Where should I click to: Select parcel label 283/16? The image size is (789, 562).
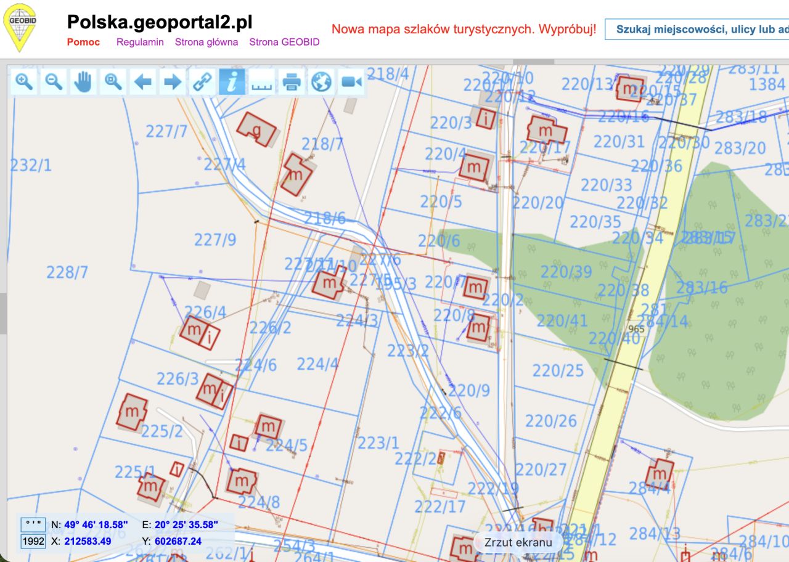point(702,288)
